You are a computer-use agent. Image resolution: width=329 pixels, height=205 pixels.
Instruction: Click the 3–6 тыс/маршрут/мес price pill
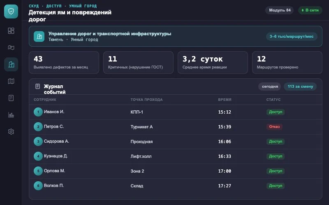[x=292, y=36]
